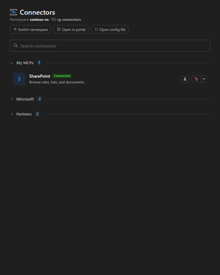This screenshot has height=275, width=220.
Task: Click the My MCPs count badge
Action: pyautogui.click(x=39, y=63)
